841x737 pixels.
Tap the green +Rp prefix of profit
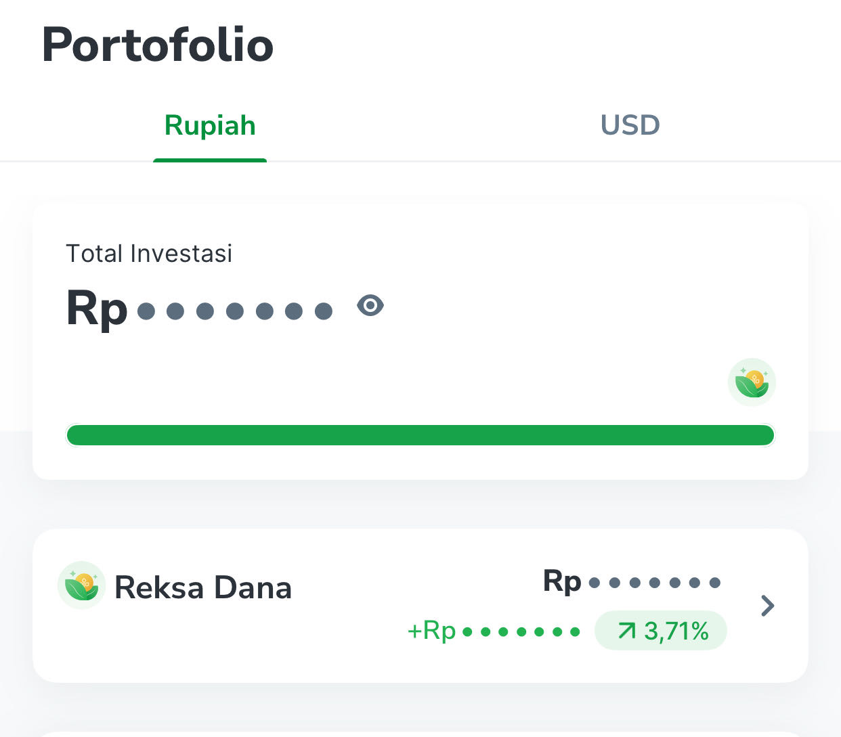[x=431, y=631]
